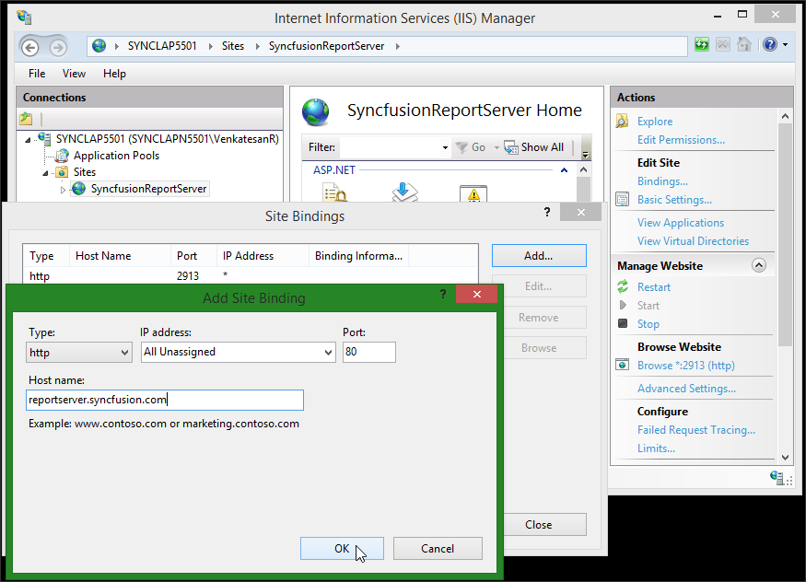Open View Applications link
The width and height of the screenshot is (806, 582).
point(681,223)
